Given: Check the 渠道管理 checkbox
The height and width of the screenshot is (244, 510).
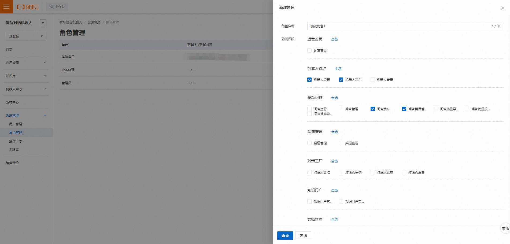Looking at the screenshot, I should point(309,143).
